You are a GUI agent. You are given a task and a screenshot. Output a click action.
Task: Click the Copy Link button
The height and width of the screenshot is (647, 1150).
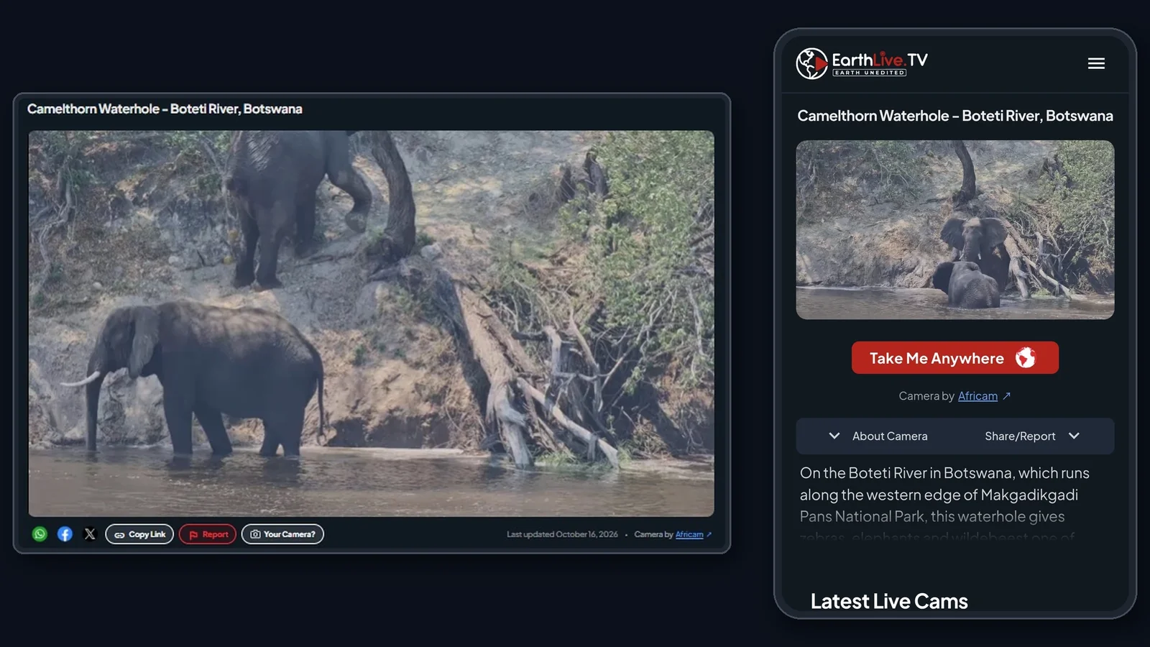coord(139,534)
